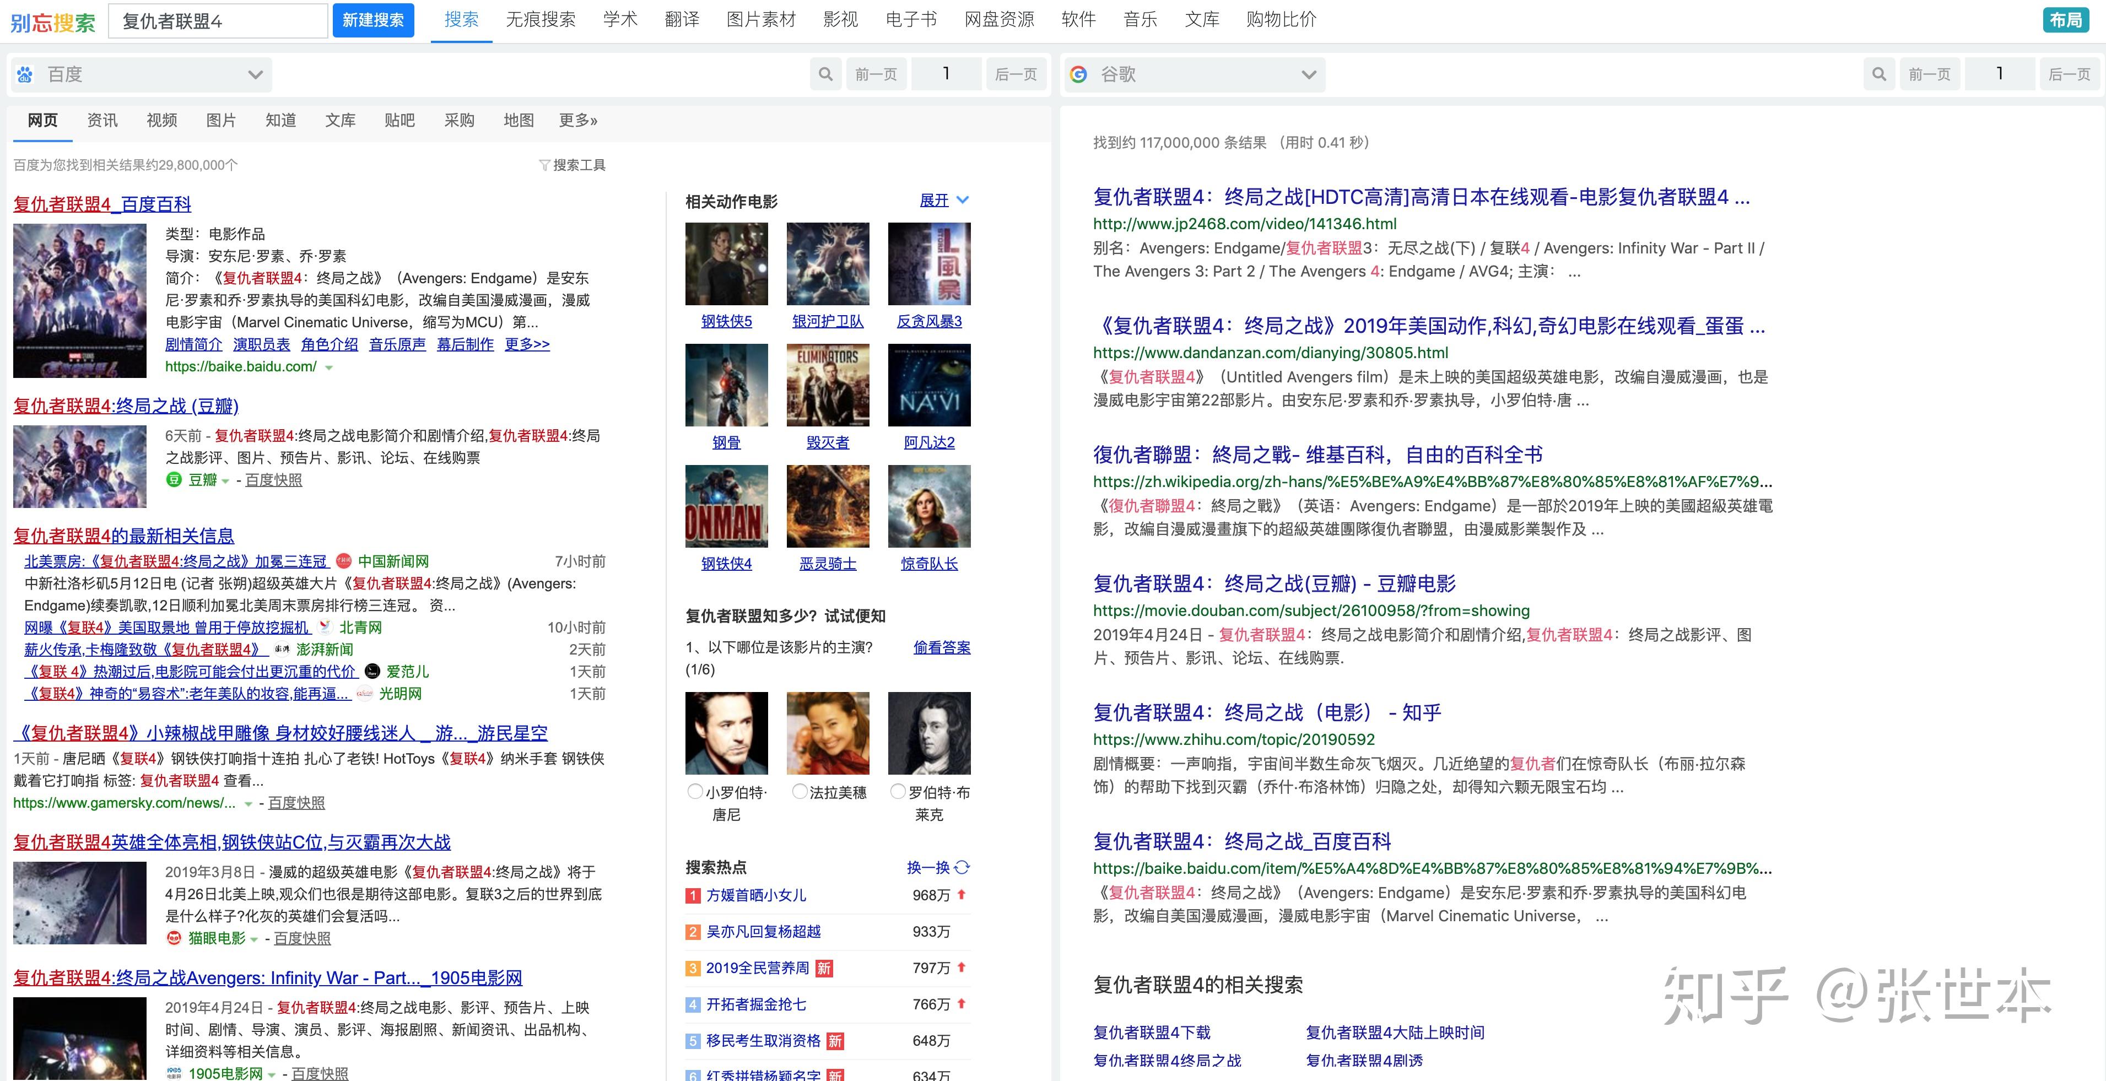Click 搜索工具 link
2106x1081 pixels.
[579, 165]
